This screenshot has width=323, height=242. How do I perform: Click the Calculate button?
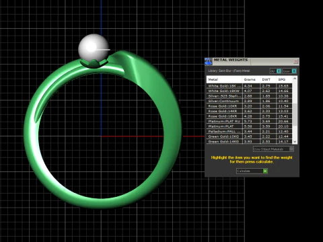point(252,171)
